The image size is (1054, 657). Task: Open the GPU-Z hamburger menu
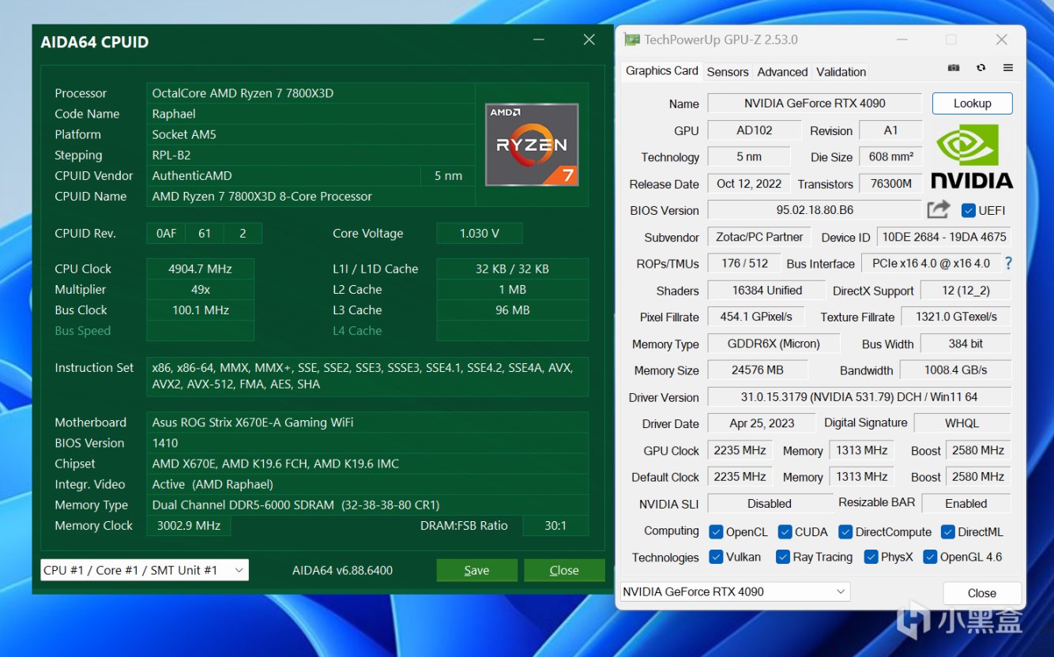(x=1008, y=69)
